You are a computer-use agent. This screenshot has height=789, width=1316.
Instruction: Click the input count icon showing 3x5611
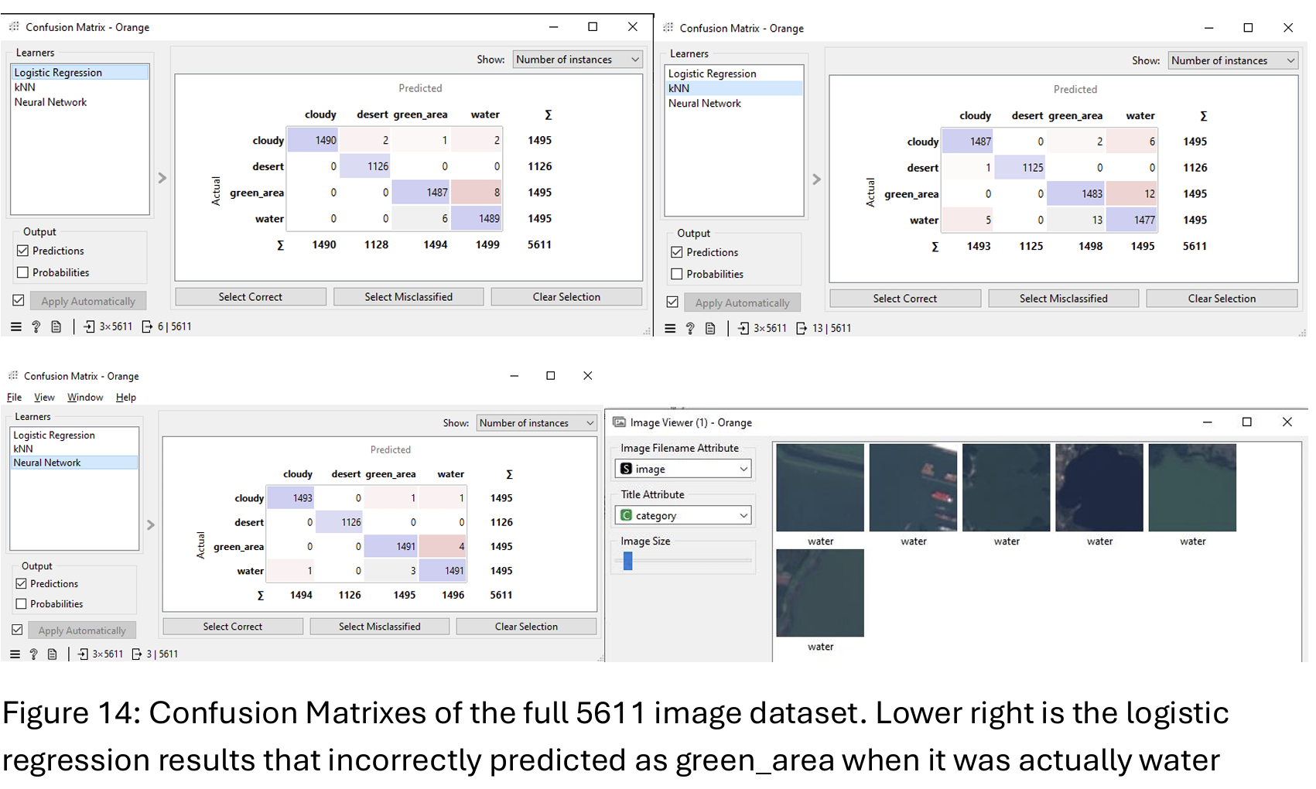pos(108,326)
